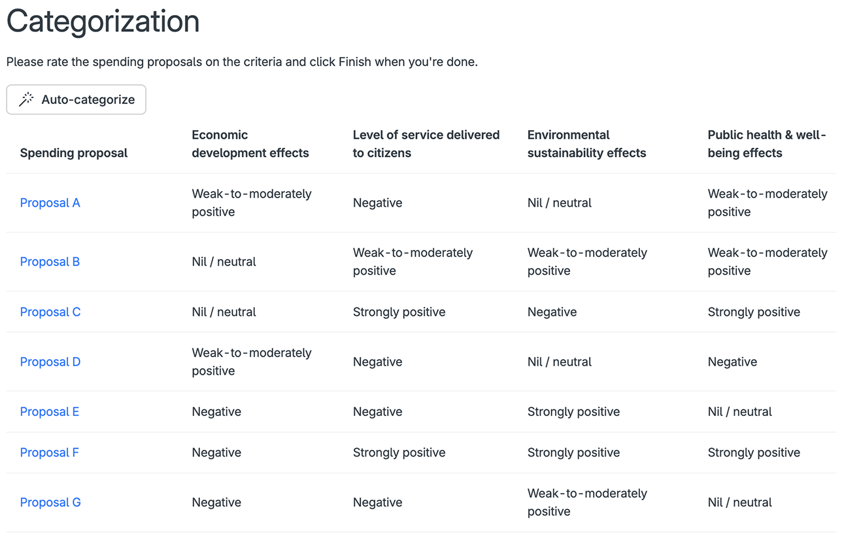
Task: Open Proposal B details
Action: pos(50,262)
